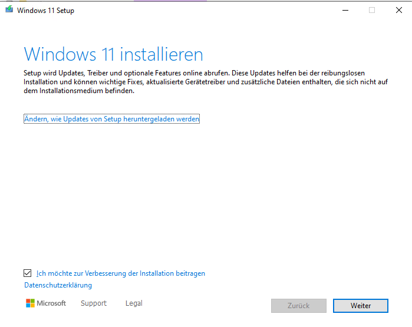
Task: Click 'Ich möchte zur Verbesserung der Installation beitragen' label
Action: [x=121, y=273]
